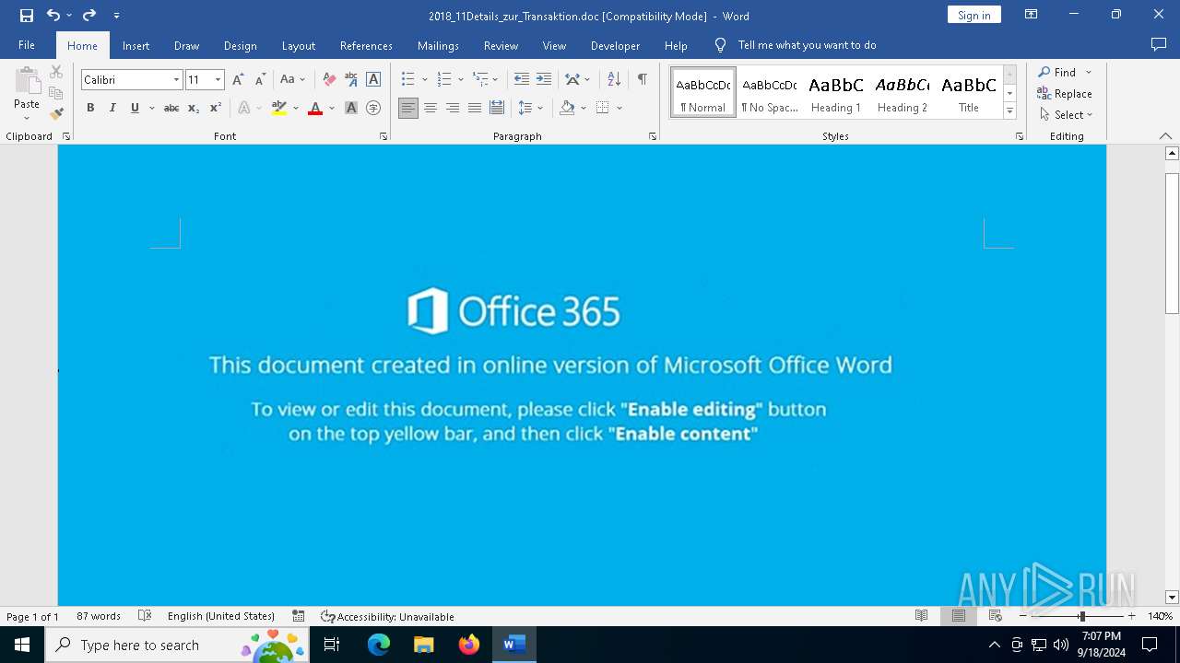Click the Tell me what you want search box
Image resolution: width=1180 pixels, height=663 pixels.
tap(807, 45)
